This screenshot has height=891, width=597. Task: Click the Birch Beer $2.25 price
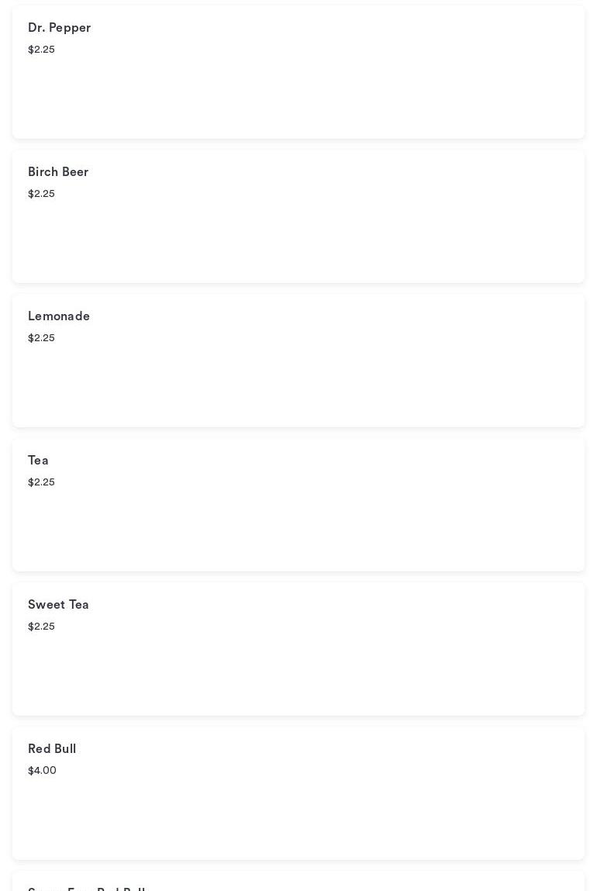click(x=41, y=194)
